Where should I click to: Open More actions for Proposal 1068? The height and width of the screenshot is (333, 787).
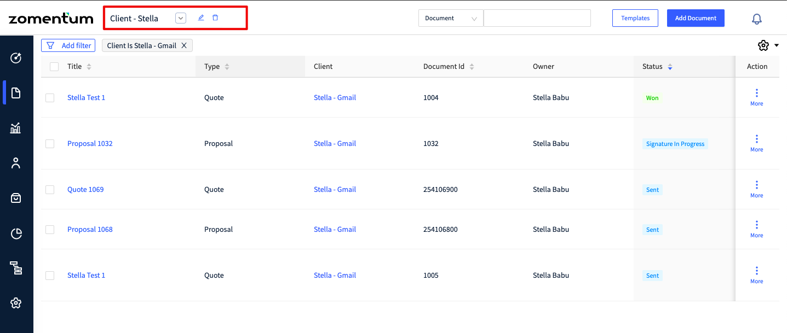pos(757,229)
